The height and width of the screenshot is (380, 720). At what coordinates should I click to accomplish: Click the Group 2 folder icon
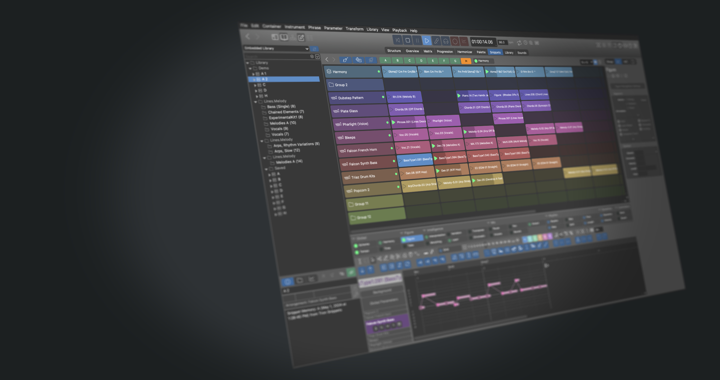(331, 84)
